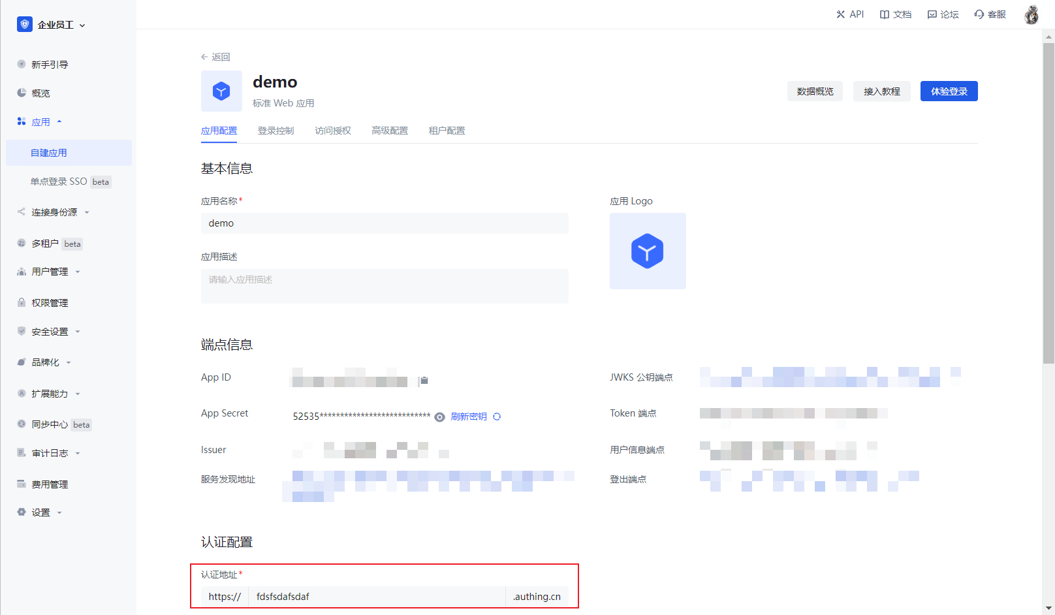Click the 应用描述 text area
Screen dimensions: 1055x615
point(385,286)
